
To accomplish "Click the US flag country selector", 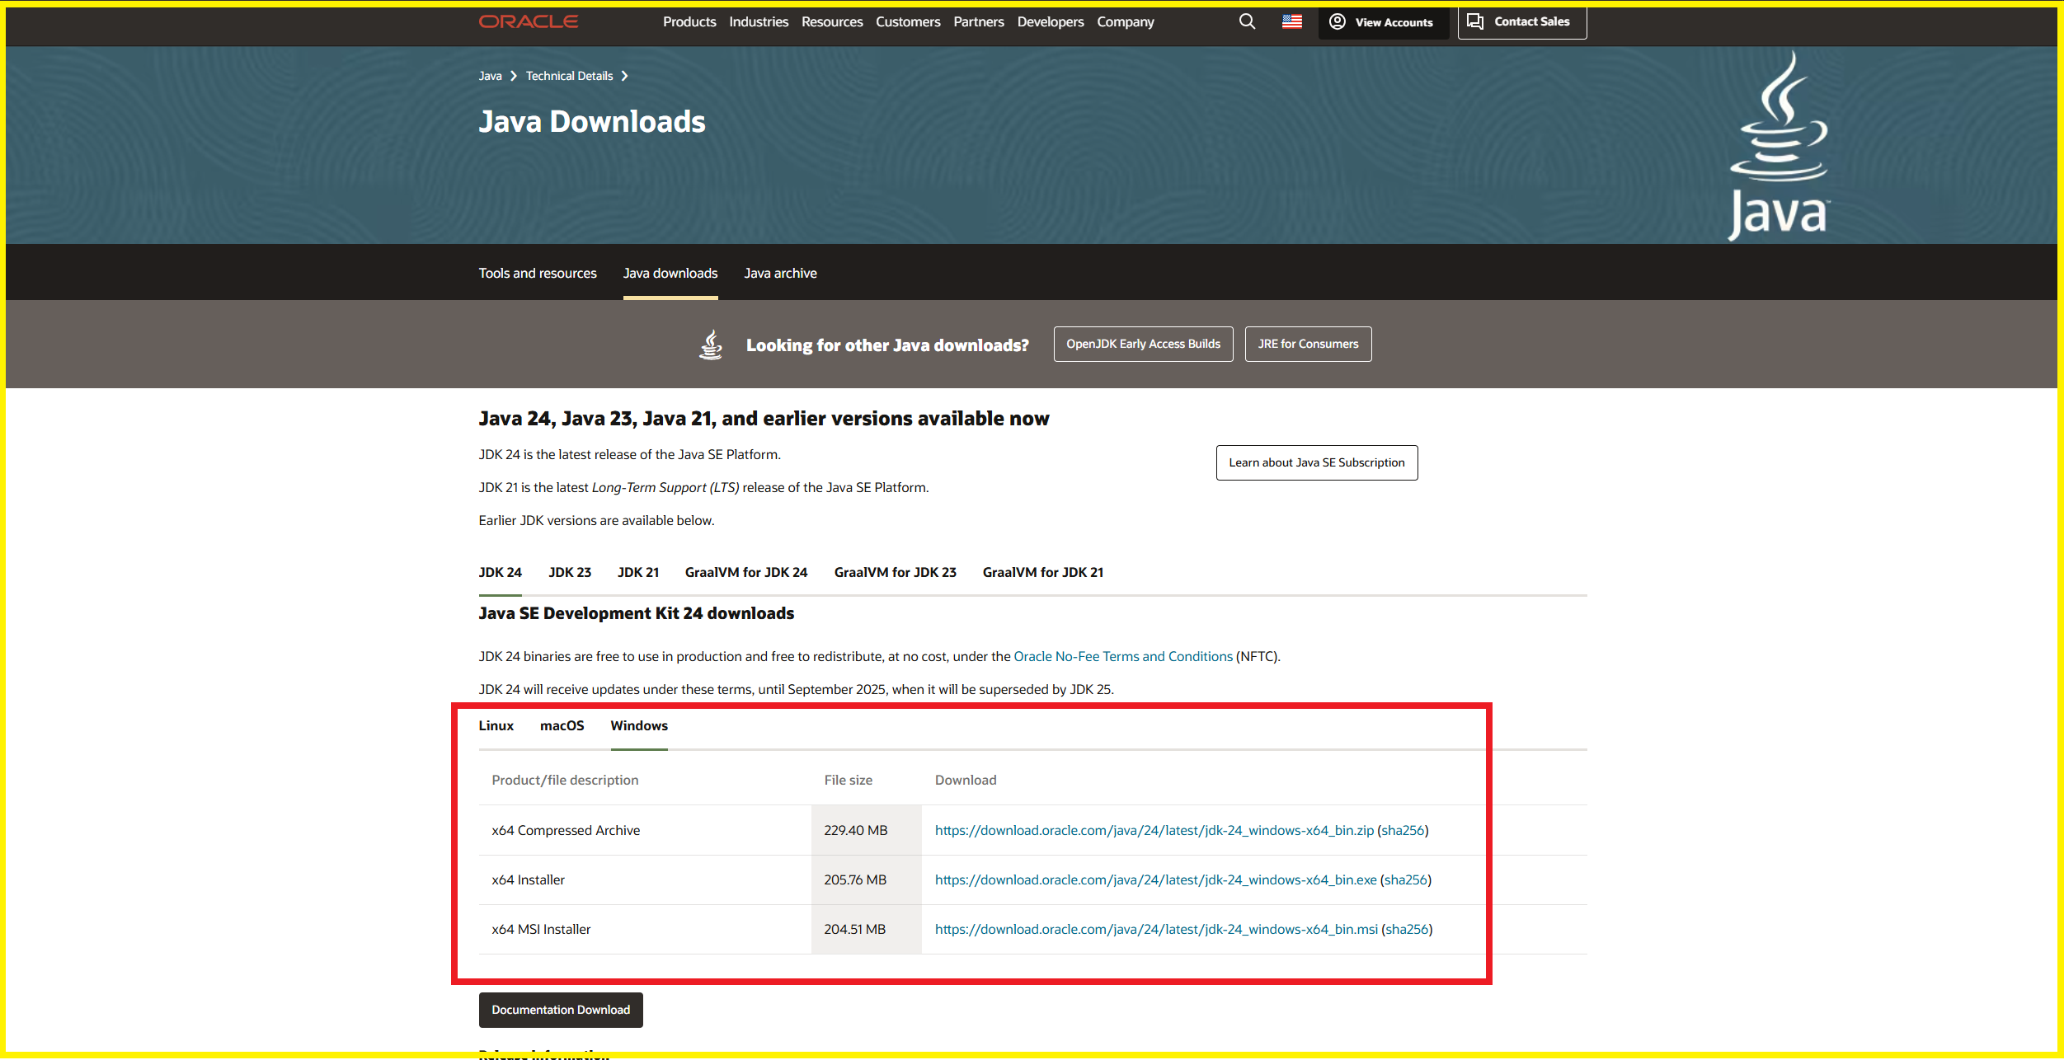I will click(x=1292, y=21).
